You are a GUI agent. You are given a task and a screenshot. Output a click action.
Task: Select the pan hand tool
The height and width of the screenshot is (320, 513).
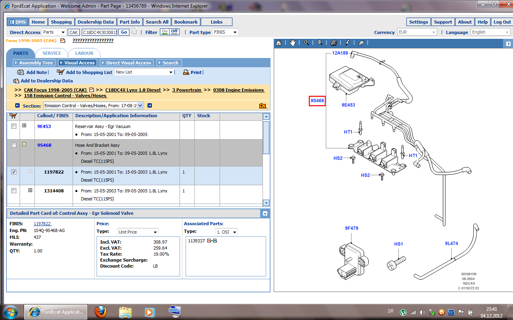pos(293,43)
